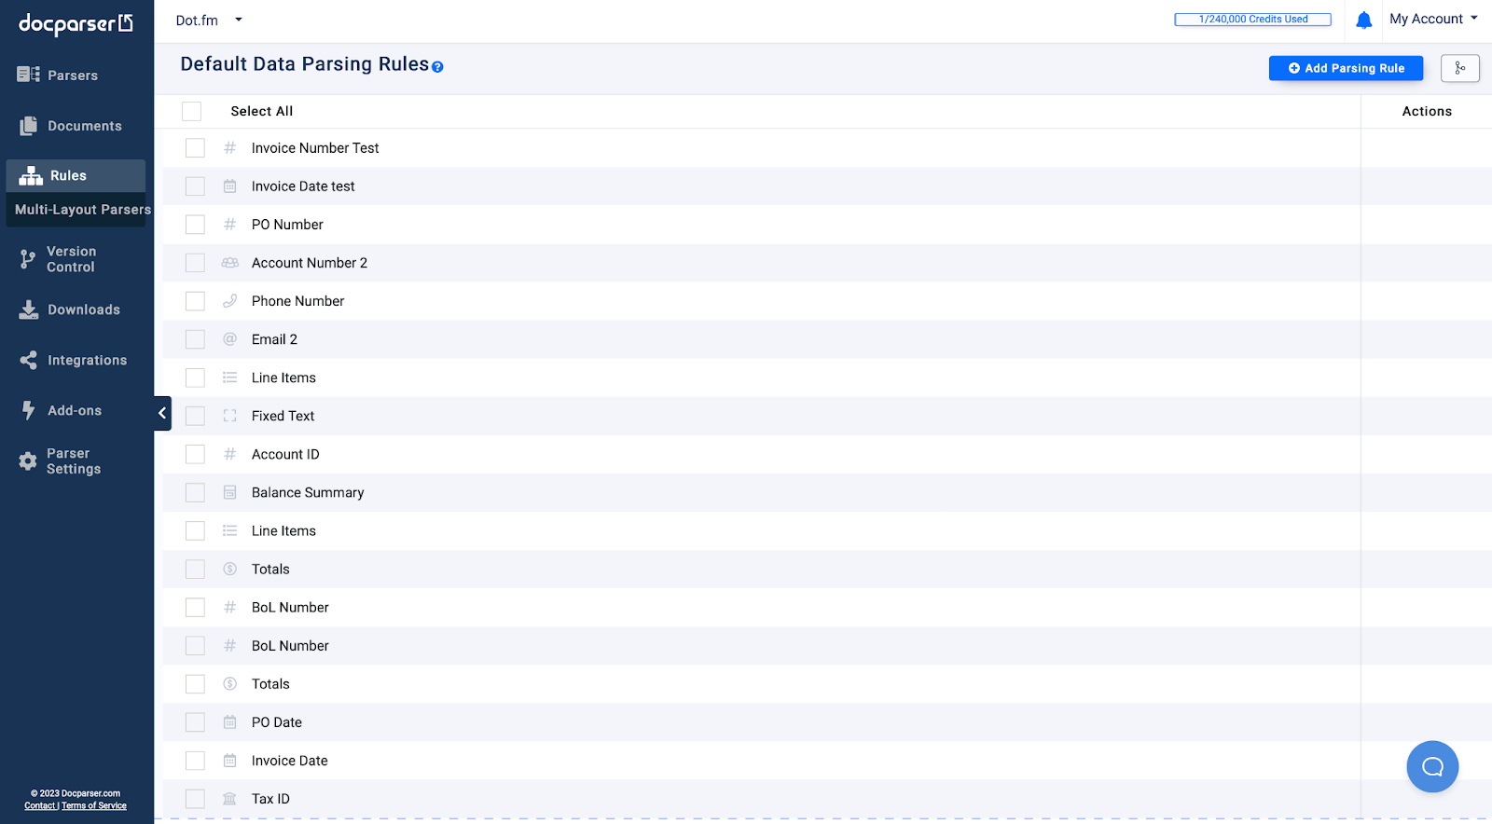Click the Integrations share icon
The image size is (1492, 824).
coord(29,360)
